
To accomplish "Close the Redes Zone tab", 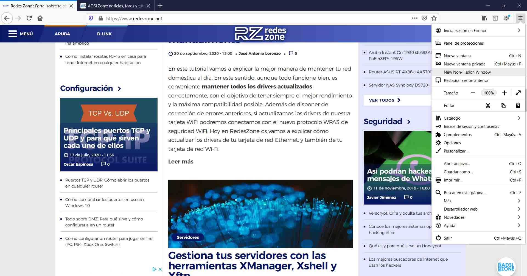I will [x=71, y=6].
